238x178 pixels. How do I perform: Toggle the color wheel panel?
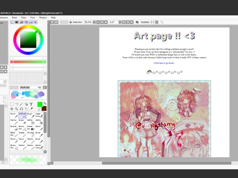(12, 22)
